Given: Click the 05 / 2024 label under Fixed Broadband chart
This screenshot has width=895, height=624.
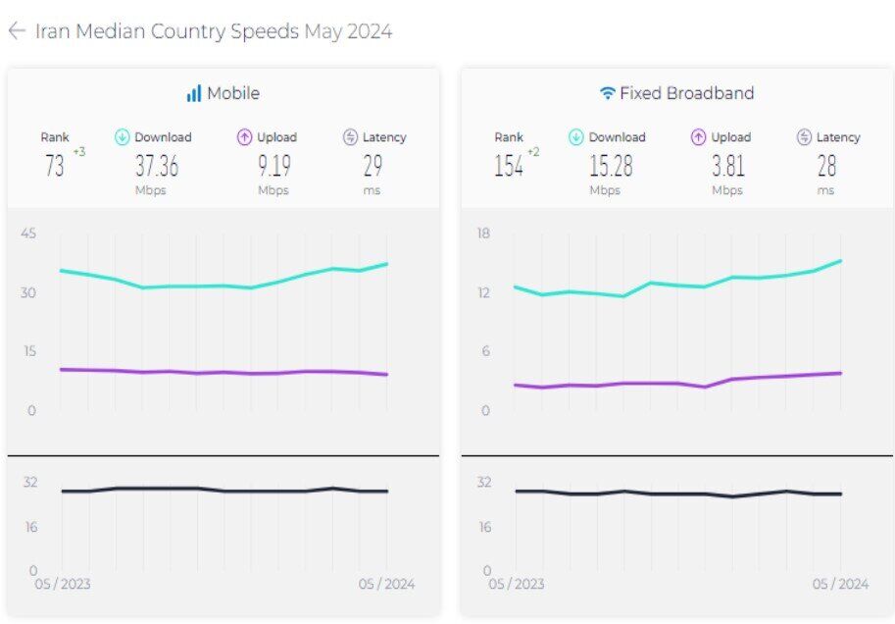Looking at the screenshot, I should pyautogui.click(x=840, y=584).
